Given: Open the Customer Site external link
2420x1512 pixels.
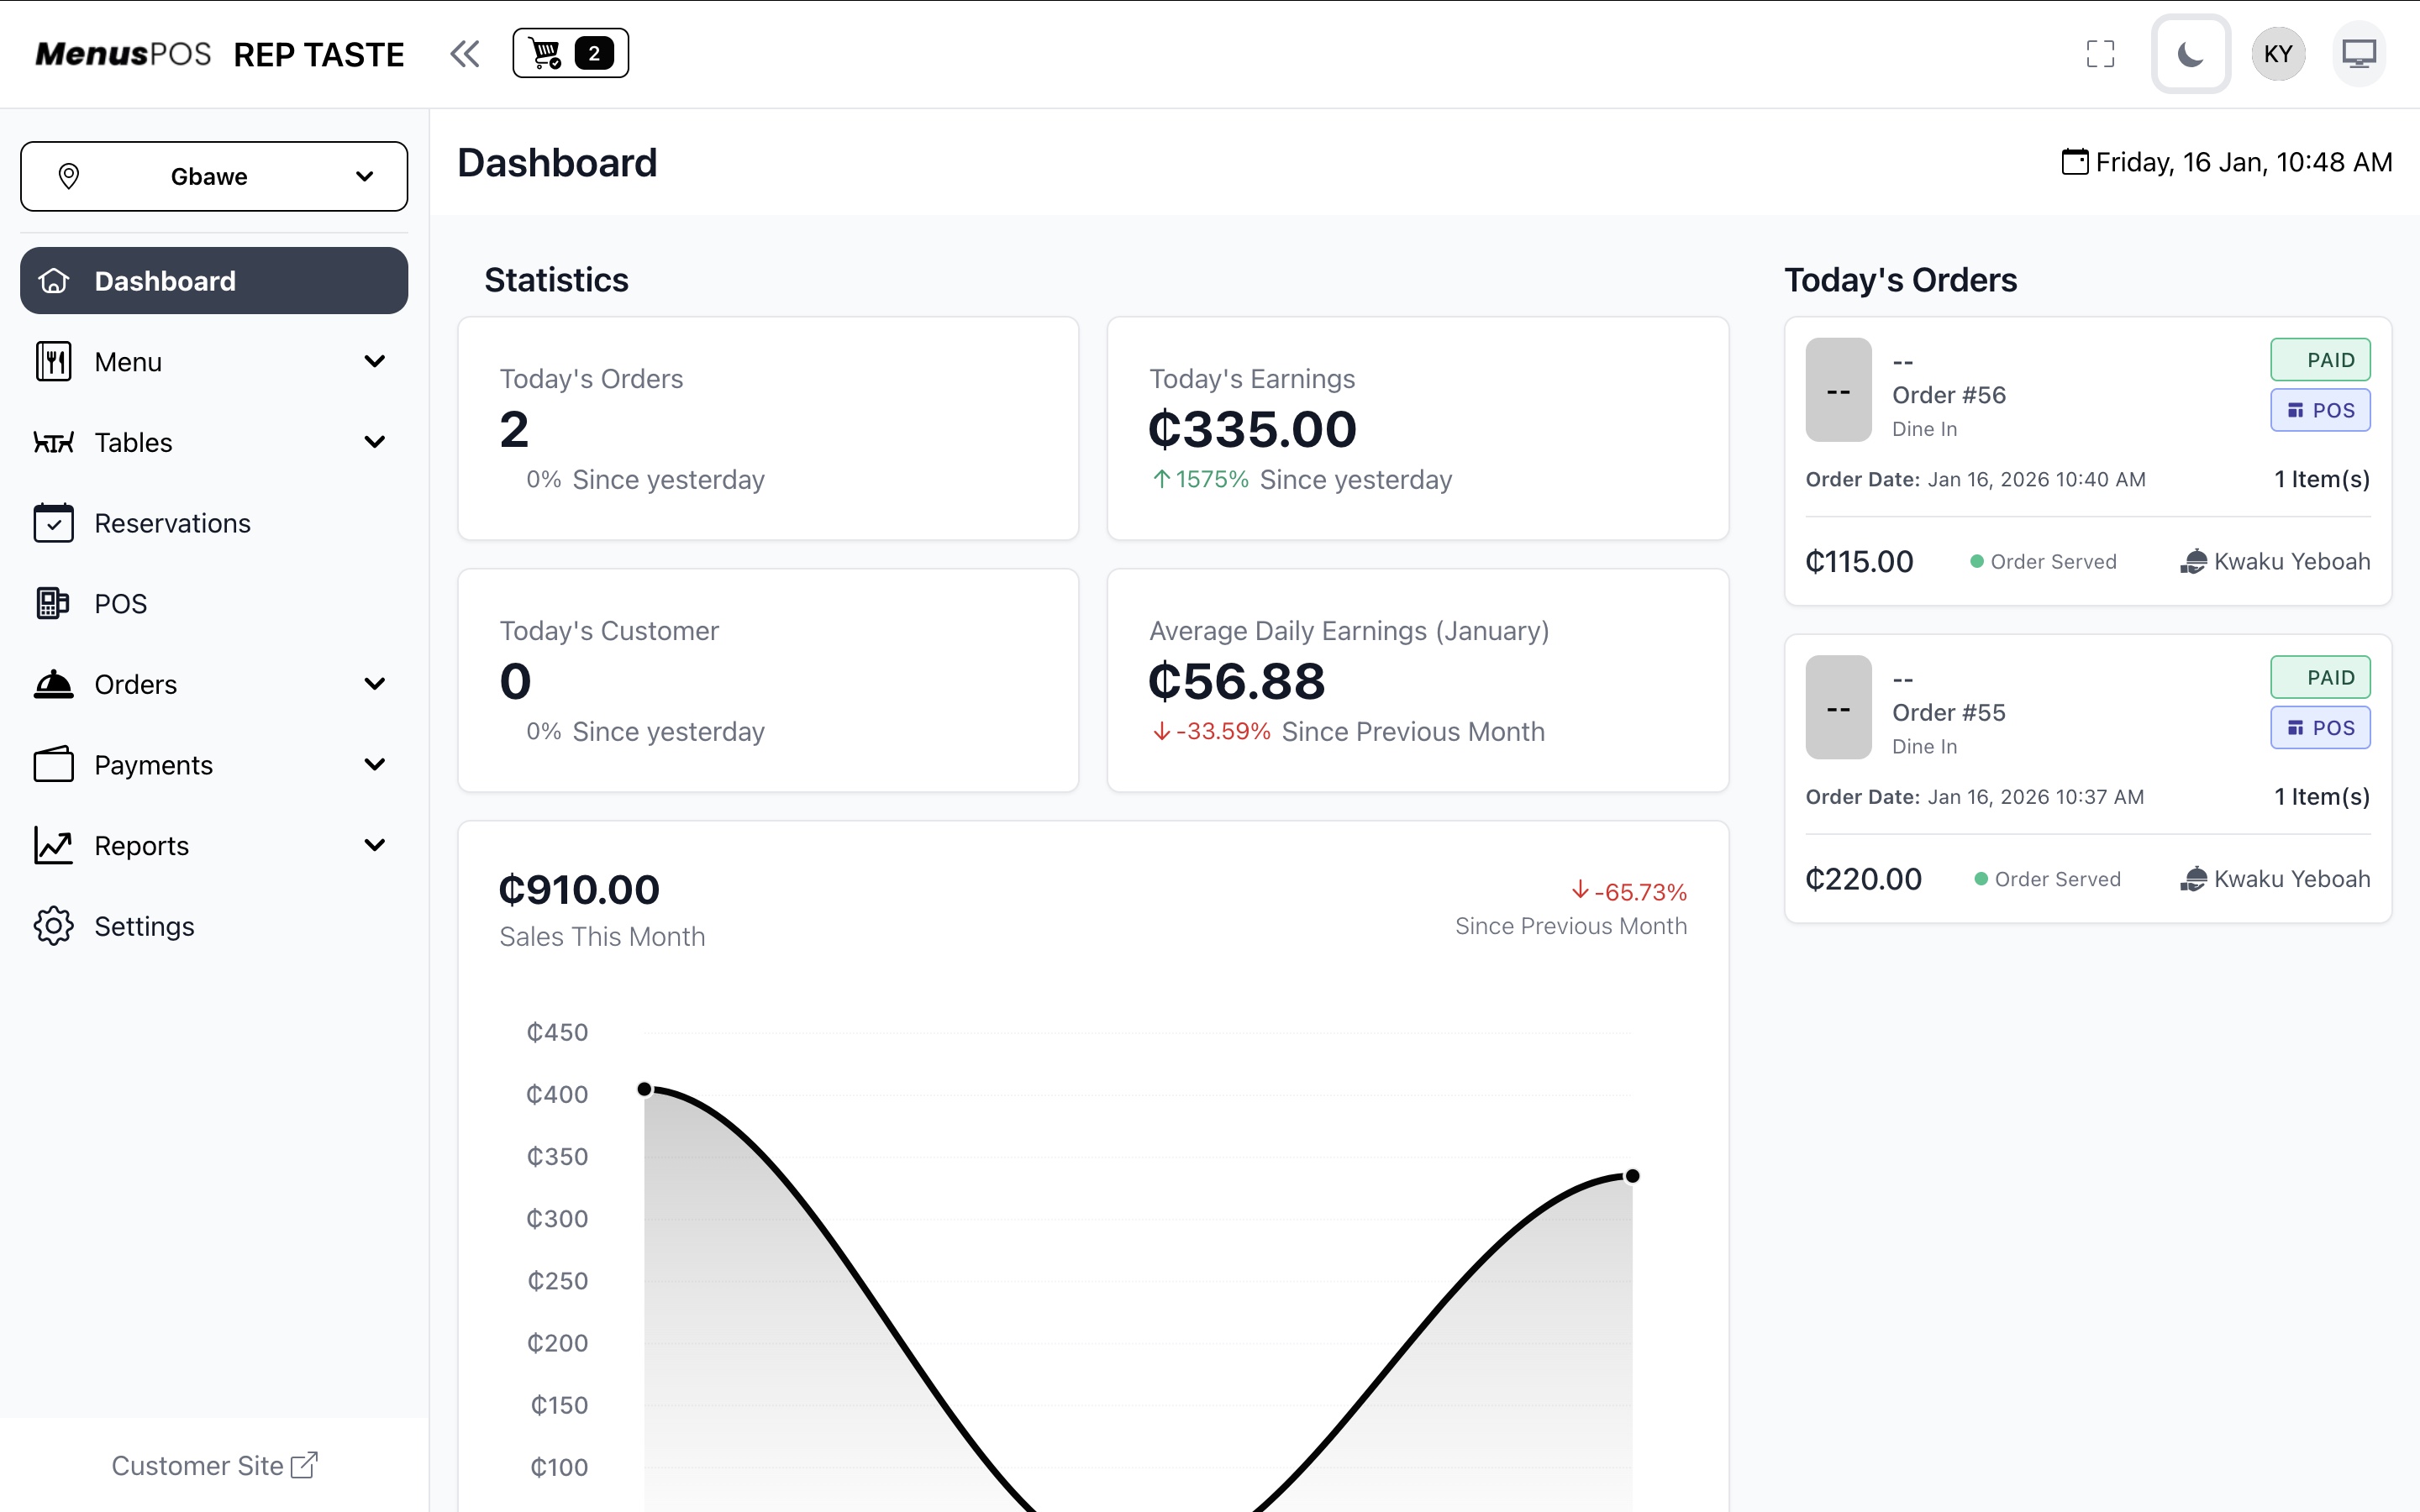Looking at the screenshot, I should 214,1465.
